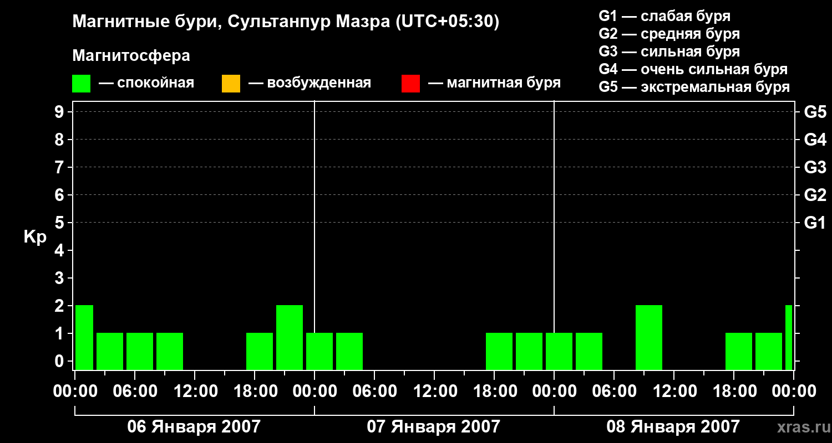
Task: Click the narrow Kp 2 bar ending 08 Января
Action: [x=789, y=337]
